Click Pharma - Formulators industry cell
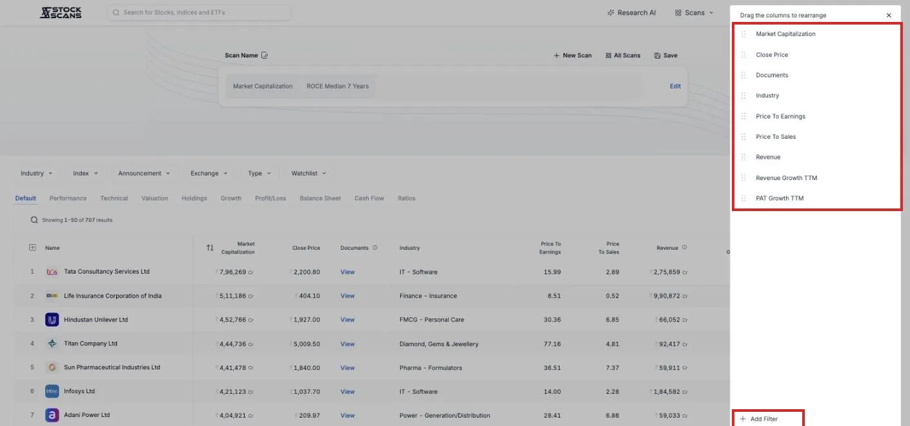The width and height of the screenshot is (910, 426). coord(430,368)
